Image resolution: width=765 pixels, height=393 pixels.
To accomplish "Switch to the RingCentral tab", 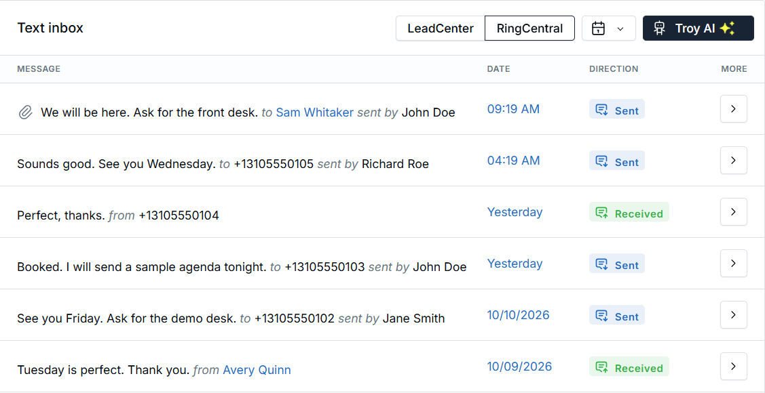I will click(x=529, y=28).
